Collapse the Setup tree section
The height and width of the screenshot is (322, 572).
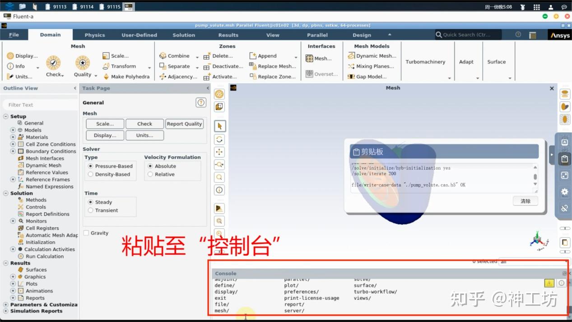click(x=6, y=116)
